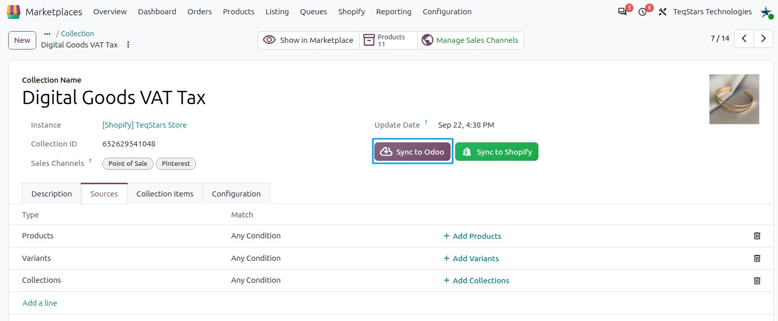Screen dimensions: 778x321
Task: Open the record actions kebab menu
Action: tap(128, 45)
